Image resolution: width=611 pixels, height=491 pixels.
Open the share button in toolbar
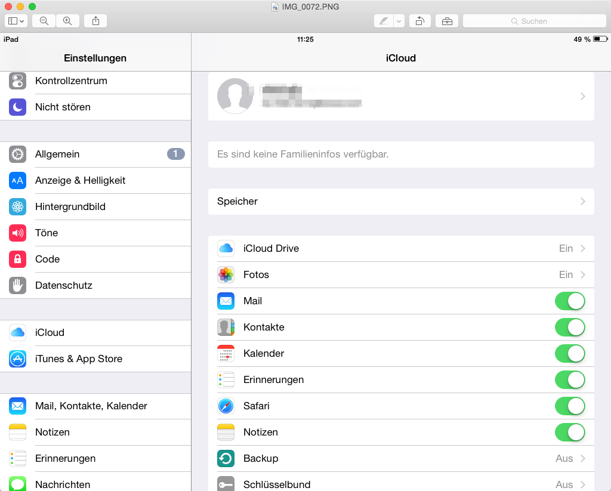[96, 21]
